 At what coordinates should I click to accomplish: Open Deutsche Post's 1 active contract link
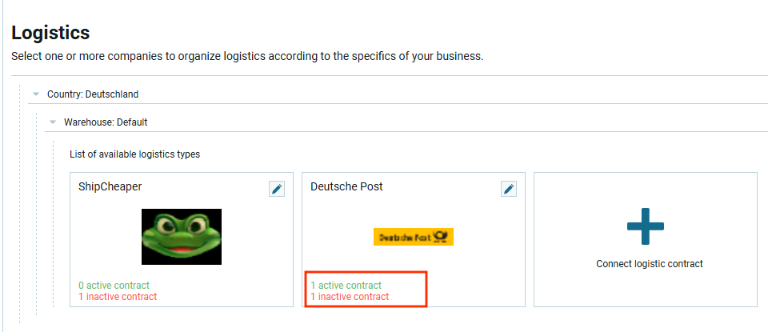click(x=346, y=286)
